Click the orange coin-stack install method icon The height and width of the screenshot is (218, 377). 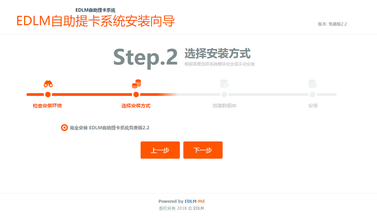[136, 84]
